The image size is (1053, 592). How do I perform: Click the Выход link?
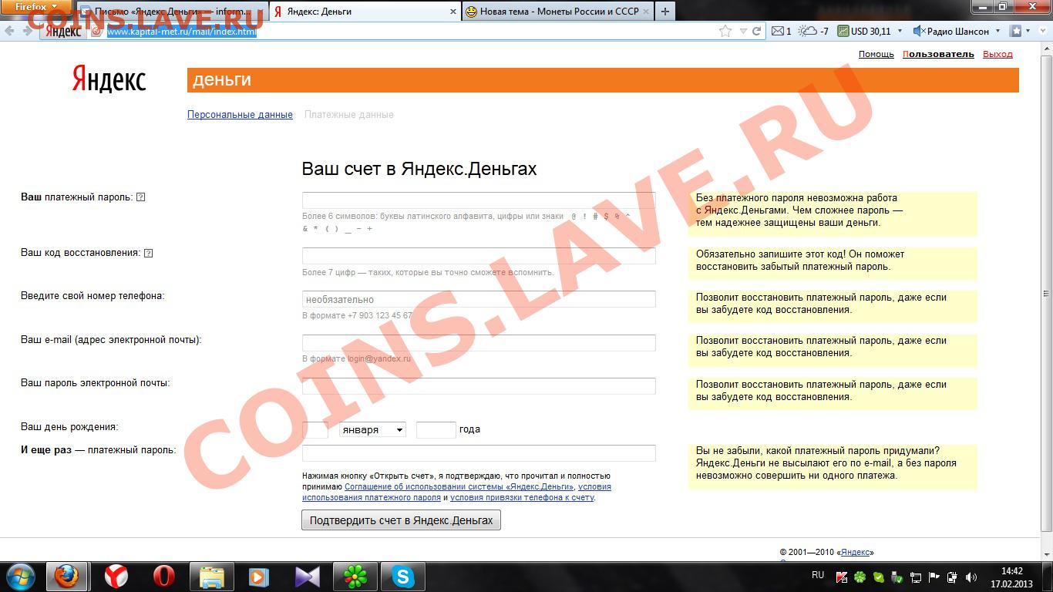pyautogui.click(x=997, y=54)
